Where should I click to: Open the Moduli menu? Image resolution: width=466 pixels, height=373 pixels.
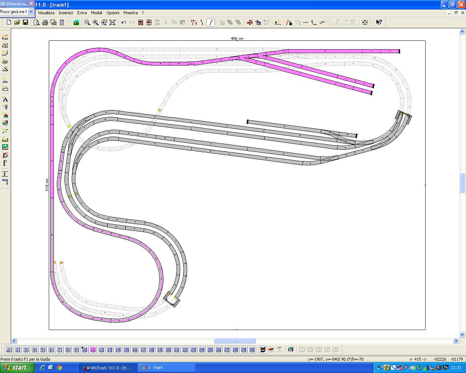(x=96, y=13)
